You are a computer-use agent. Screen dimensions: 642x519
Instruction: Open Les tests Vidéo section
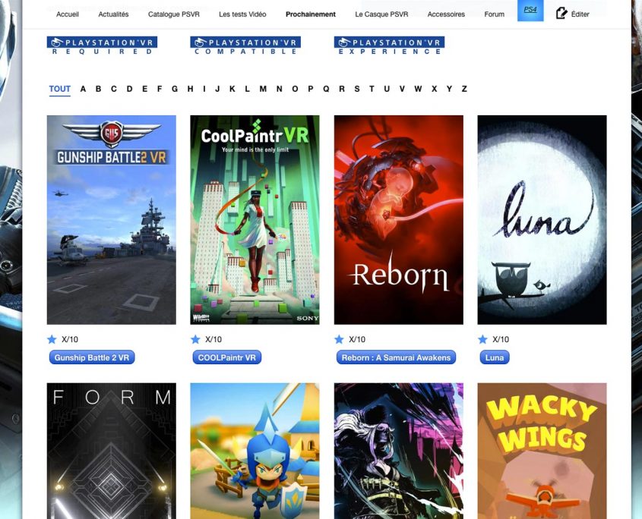click(x=242, y=14)
